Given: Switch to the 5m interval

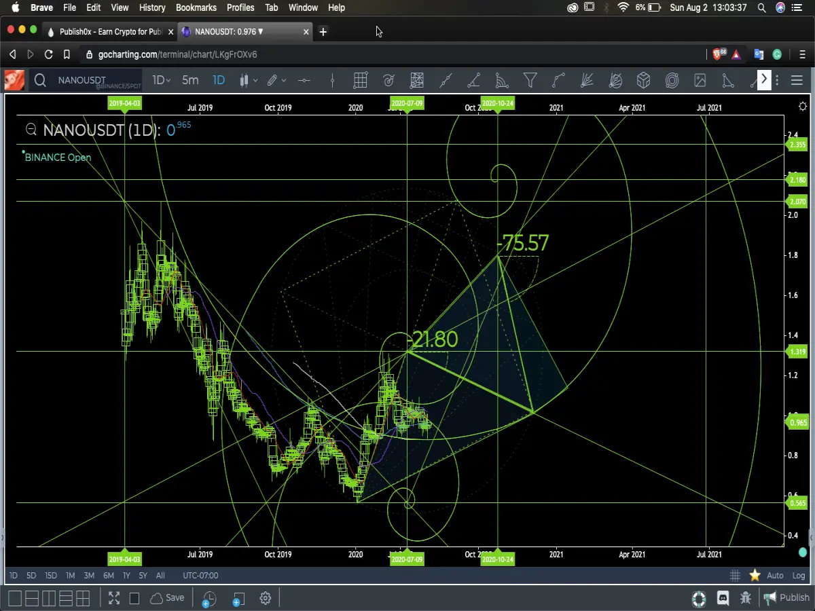Looking at the screenshot, I should [190, 80].
